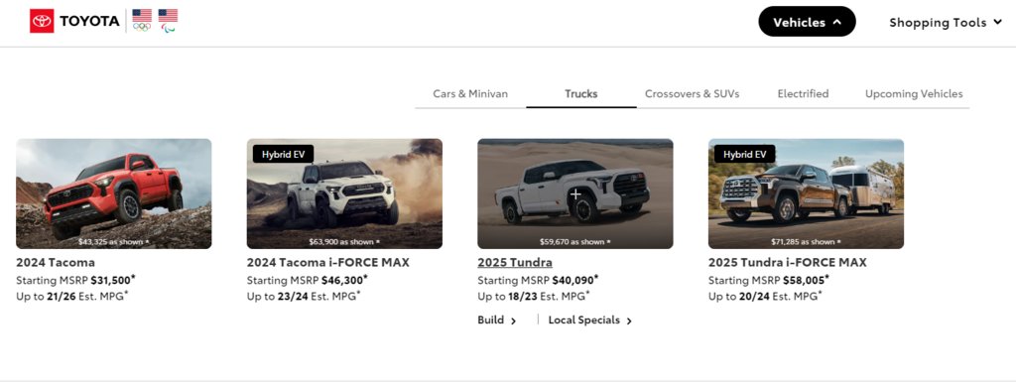The image size is (1016, 383).
Task: Select the 2025 Tundra i-FORCE MAX image
Action: pos(806,193)
